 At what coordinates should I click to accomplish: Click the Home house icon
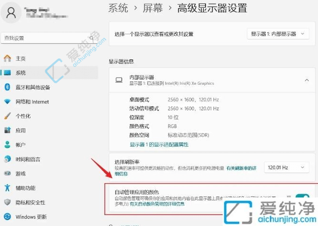7,59
